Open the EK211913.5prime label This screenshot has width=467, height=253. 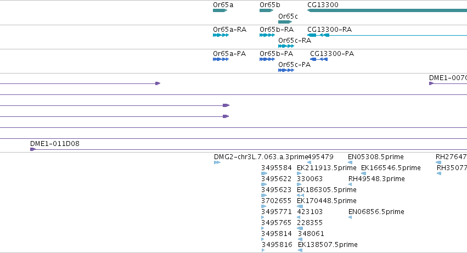click(327, 168)
